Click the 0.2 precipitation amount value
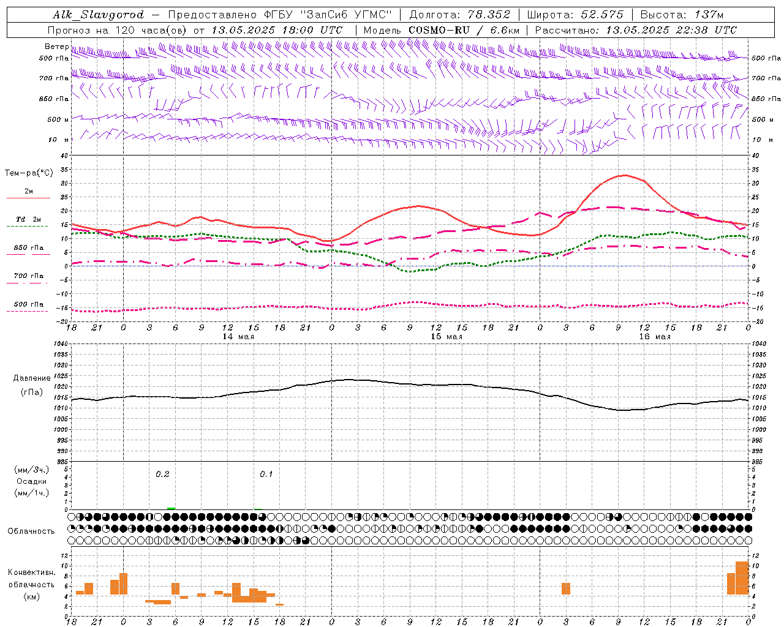784x627 pixels. tap(162, 475)
